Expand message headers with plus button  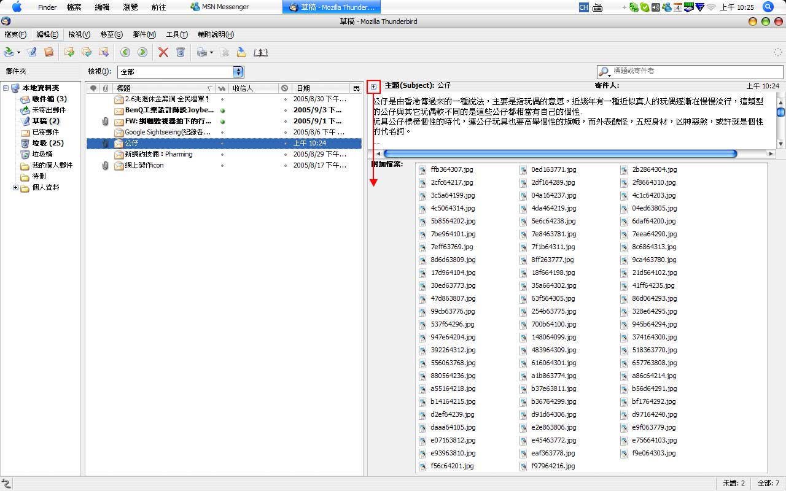click(374, 87)
